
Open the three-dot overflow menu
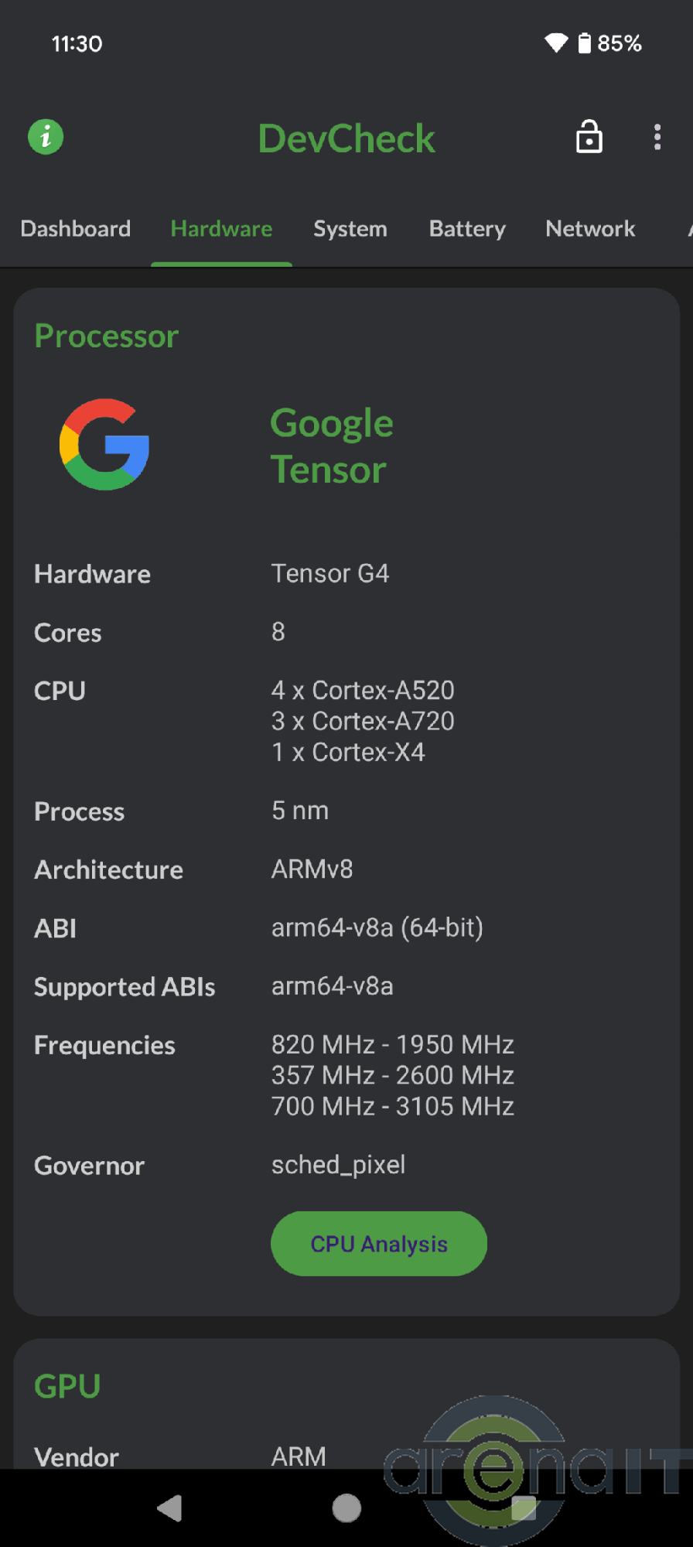[657, 138]
